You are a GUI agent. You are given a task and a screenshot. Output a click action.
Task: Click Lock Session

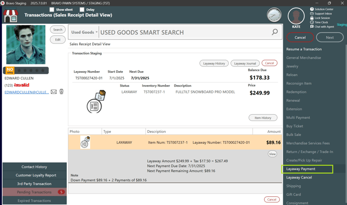pyautogui.click(x=320, y=18)
